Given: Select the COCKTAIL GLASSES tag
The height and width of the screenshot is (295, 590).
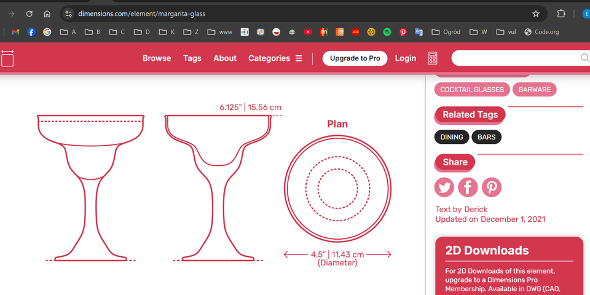Looking at the screenshot, I should pos(472,90).
